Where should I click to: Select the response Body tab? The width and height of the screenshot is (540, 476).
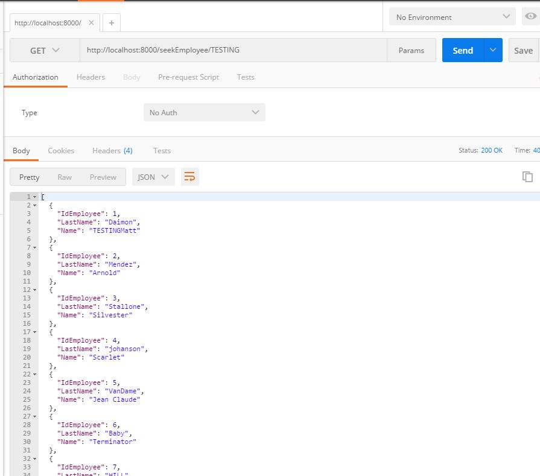pyautogui.click(x=21, y=151)
